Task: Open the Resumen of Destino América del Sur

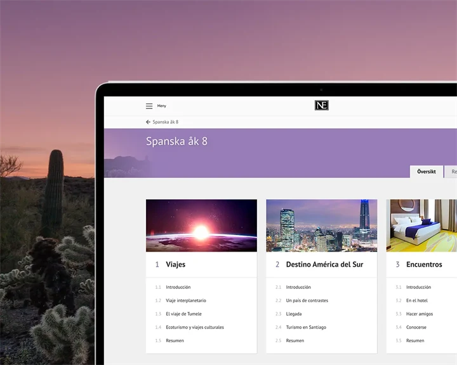Action: point(295,340)
